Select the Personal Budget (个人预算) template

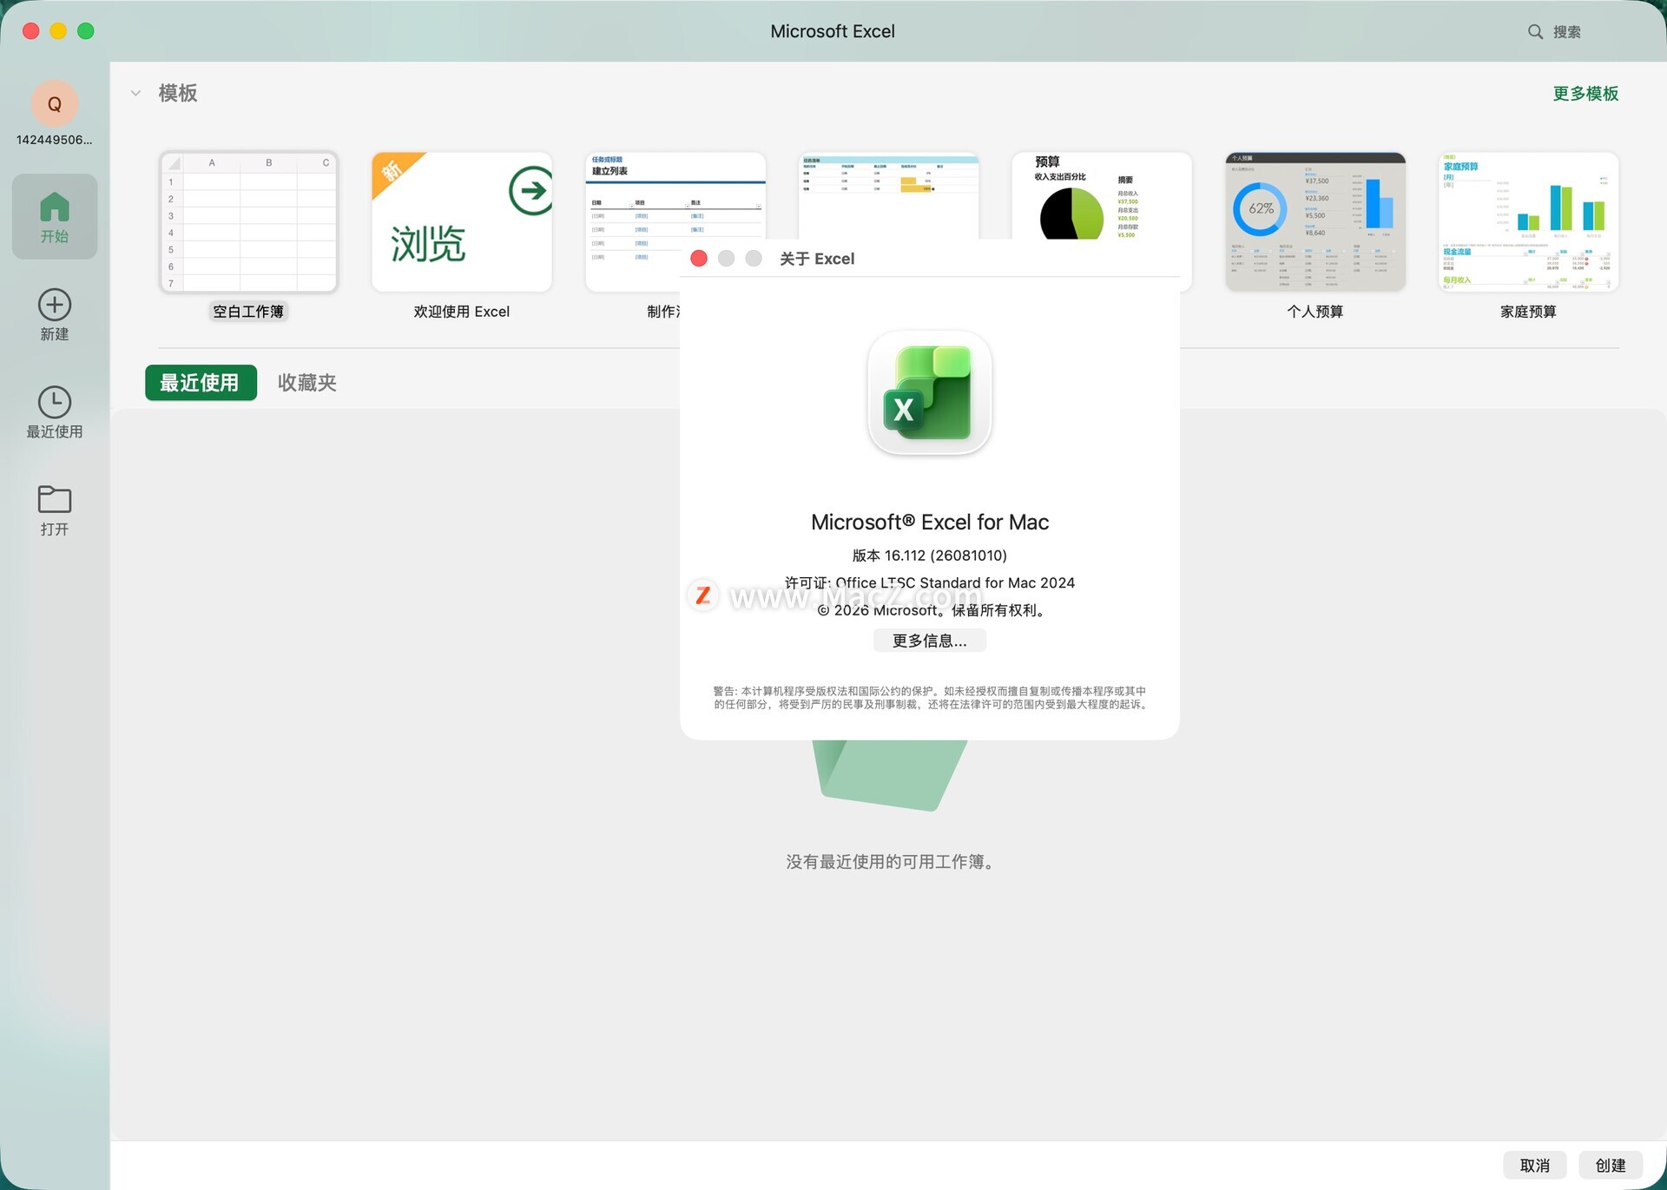1315,222
